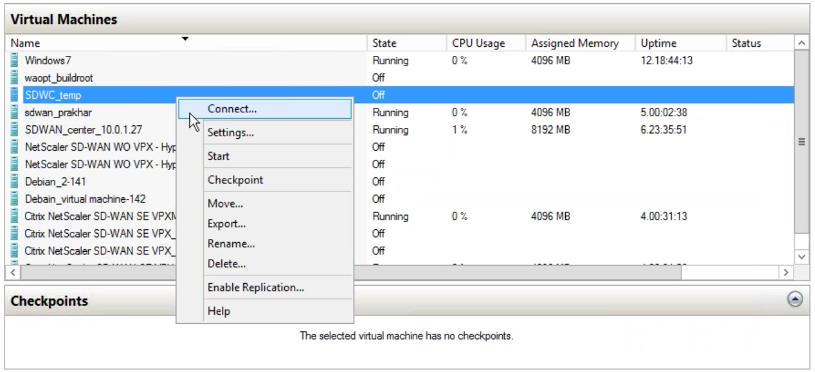
Task: Click the icon beside Debain_virtual machine-142
Action: (14, 199)
